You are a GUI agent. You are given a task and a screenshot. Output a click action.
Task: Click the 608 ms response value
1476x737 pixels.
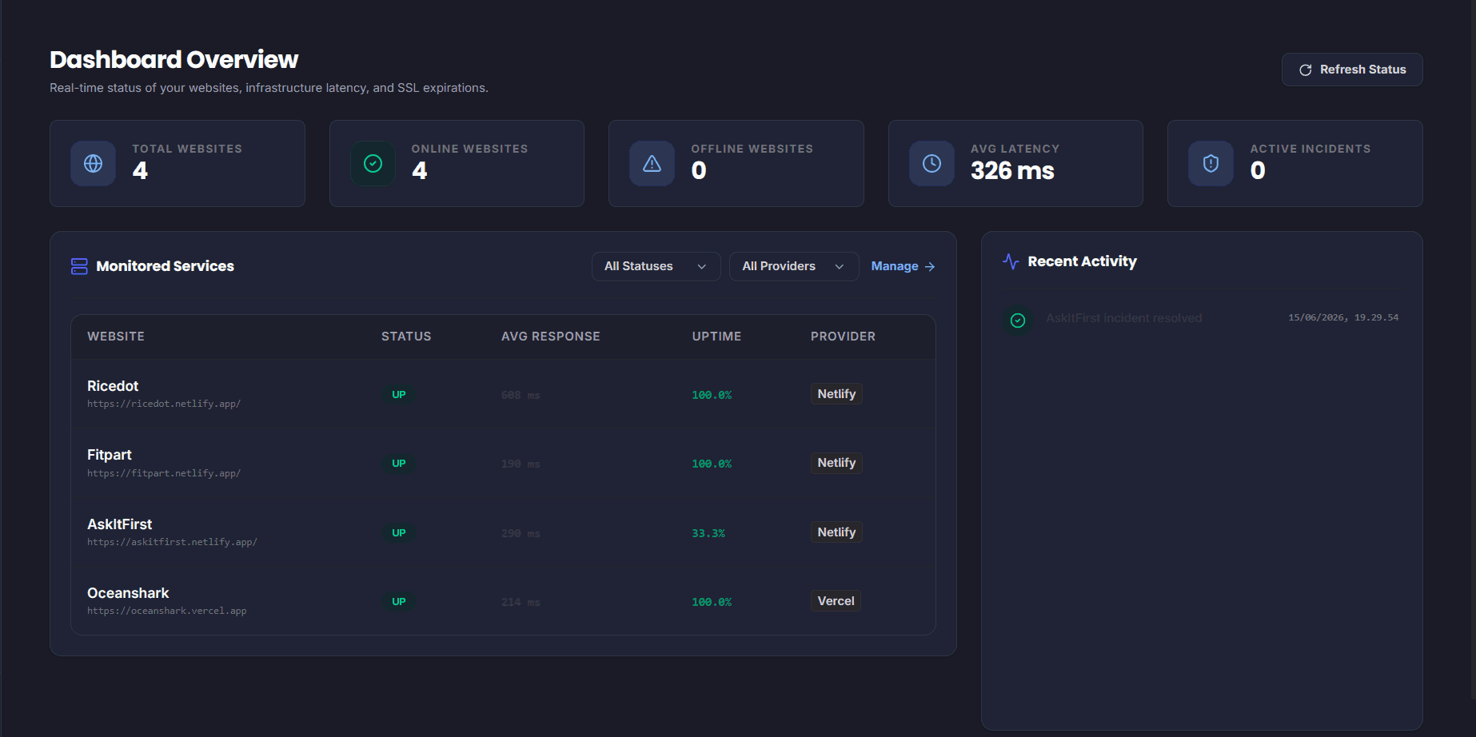pyautogui.click(x=521, y=396)
